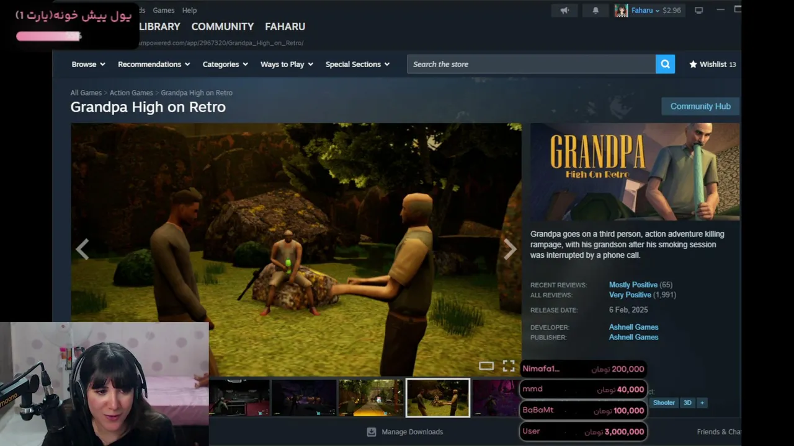Click the large game screenshot in the viewer

click(296, 249)
